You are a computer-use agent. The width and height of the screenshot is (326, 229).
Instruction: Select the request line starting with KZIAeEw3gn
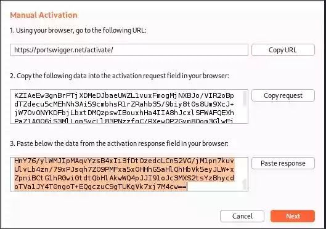[x=124, y=95]
